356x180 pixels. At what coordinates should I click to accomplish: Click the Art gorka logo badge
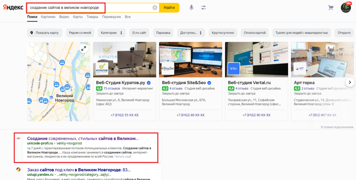tap(300, 69)
